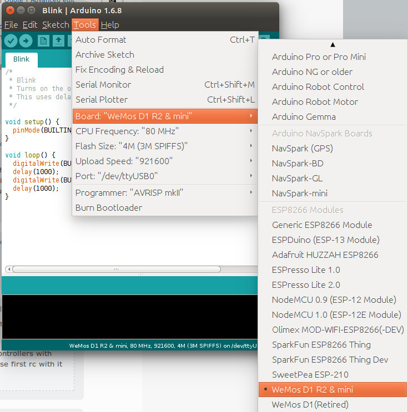The width and height of the screenshot is (408, 412).
Task: Expand the CPU Frequency 80 MHz submenu
Action: tap(165, 131)
